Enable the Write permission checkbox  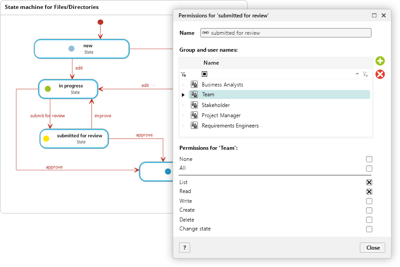click(369, 201)
